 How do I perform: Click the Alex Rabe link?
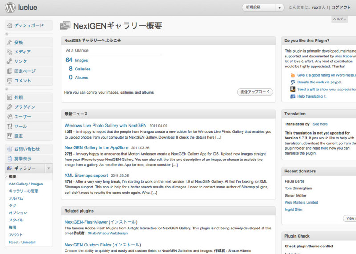[343, 56]
